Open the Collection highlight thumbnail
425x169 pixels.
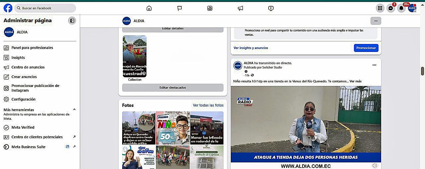pos(134,56)
